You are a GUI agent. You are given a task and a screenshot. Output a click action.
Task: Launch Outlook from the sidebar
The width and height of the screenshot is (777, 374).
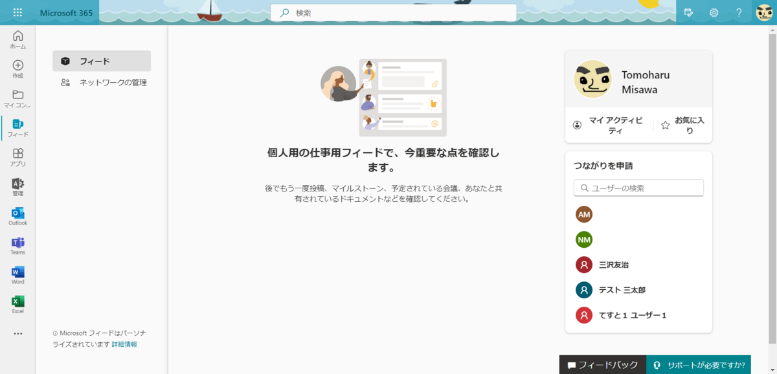pos(18,216)
